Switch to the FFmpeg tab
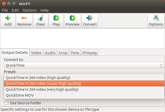This screenshot has width=165, height=112. 89,53
